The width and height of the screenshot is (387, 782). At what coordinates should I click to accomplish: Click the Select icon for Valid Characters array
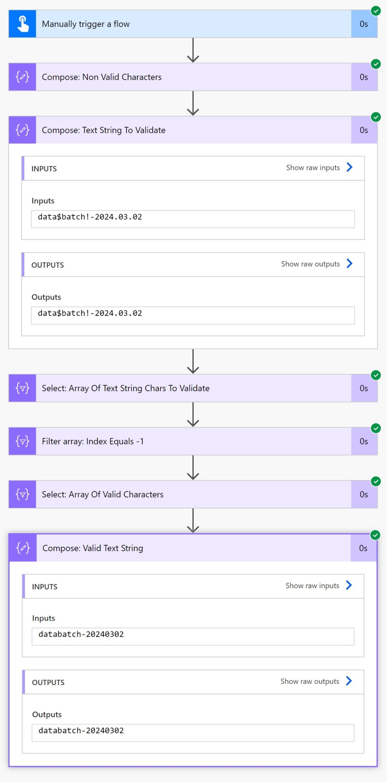click(22, 494)
